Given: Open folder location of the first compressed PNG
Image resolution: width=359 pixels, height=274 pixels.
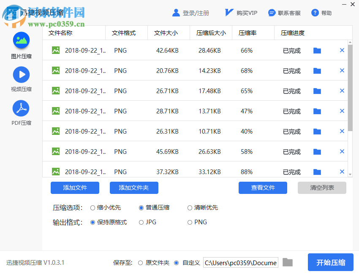Looking at the screenshot, I should (317, 50).
